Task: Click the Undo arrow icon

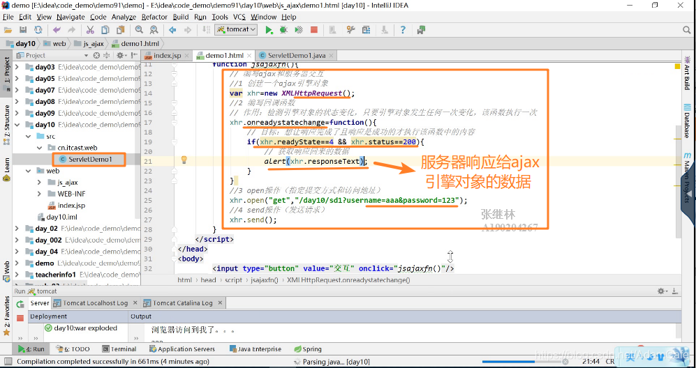Action: click(57, 30)
